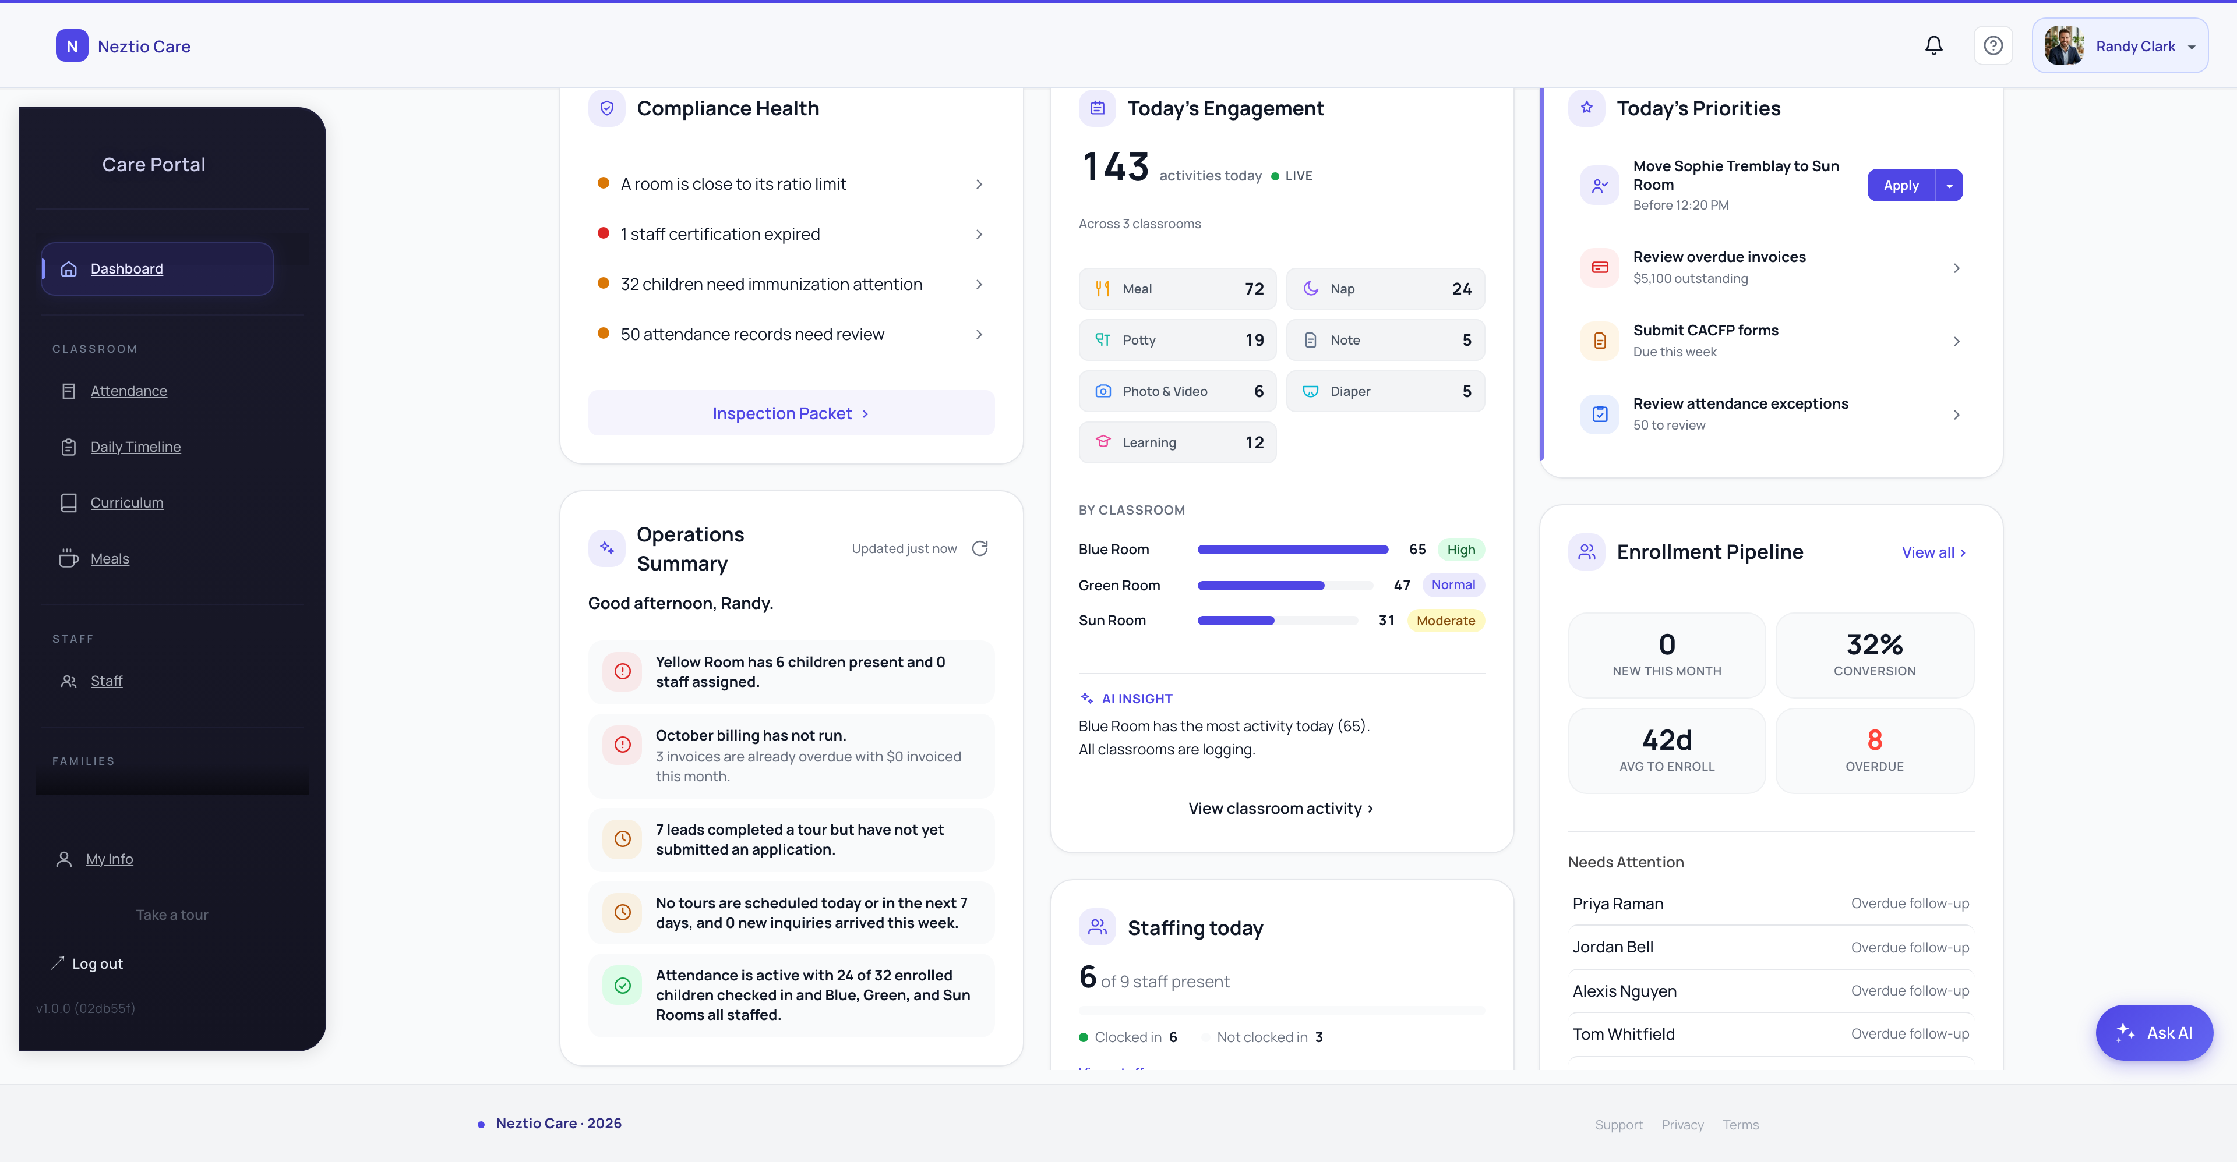Viewport: 2237px width, 1162px height.
Task: Open the help question mark icon
Action: [1993, 46]
